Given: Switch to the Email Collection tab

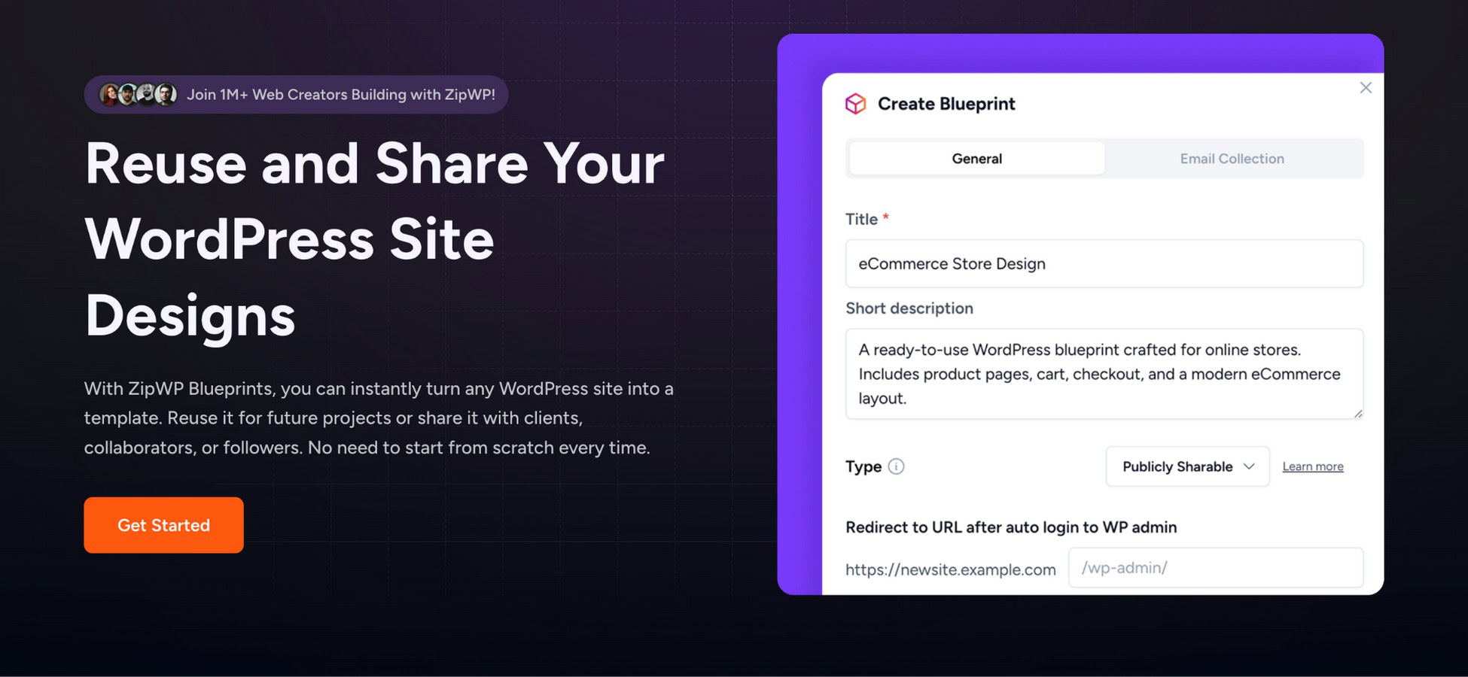Looking at the screenshot, I should [1232, 158].
